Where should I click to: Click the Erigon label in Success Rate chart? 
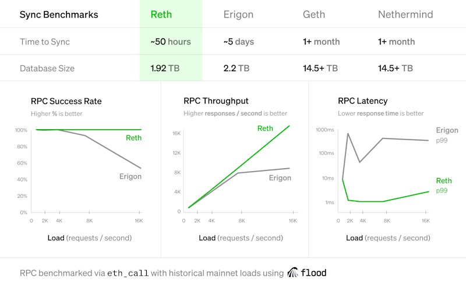(130, 177)
